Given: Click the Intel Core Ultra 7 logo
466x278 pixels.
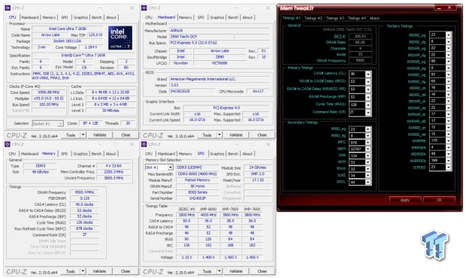Looking at the screenshot, I should pyautogui.click(x=120, y=38).
